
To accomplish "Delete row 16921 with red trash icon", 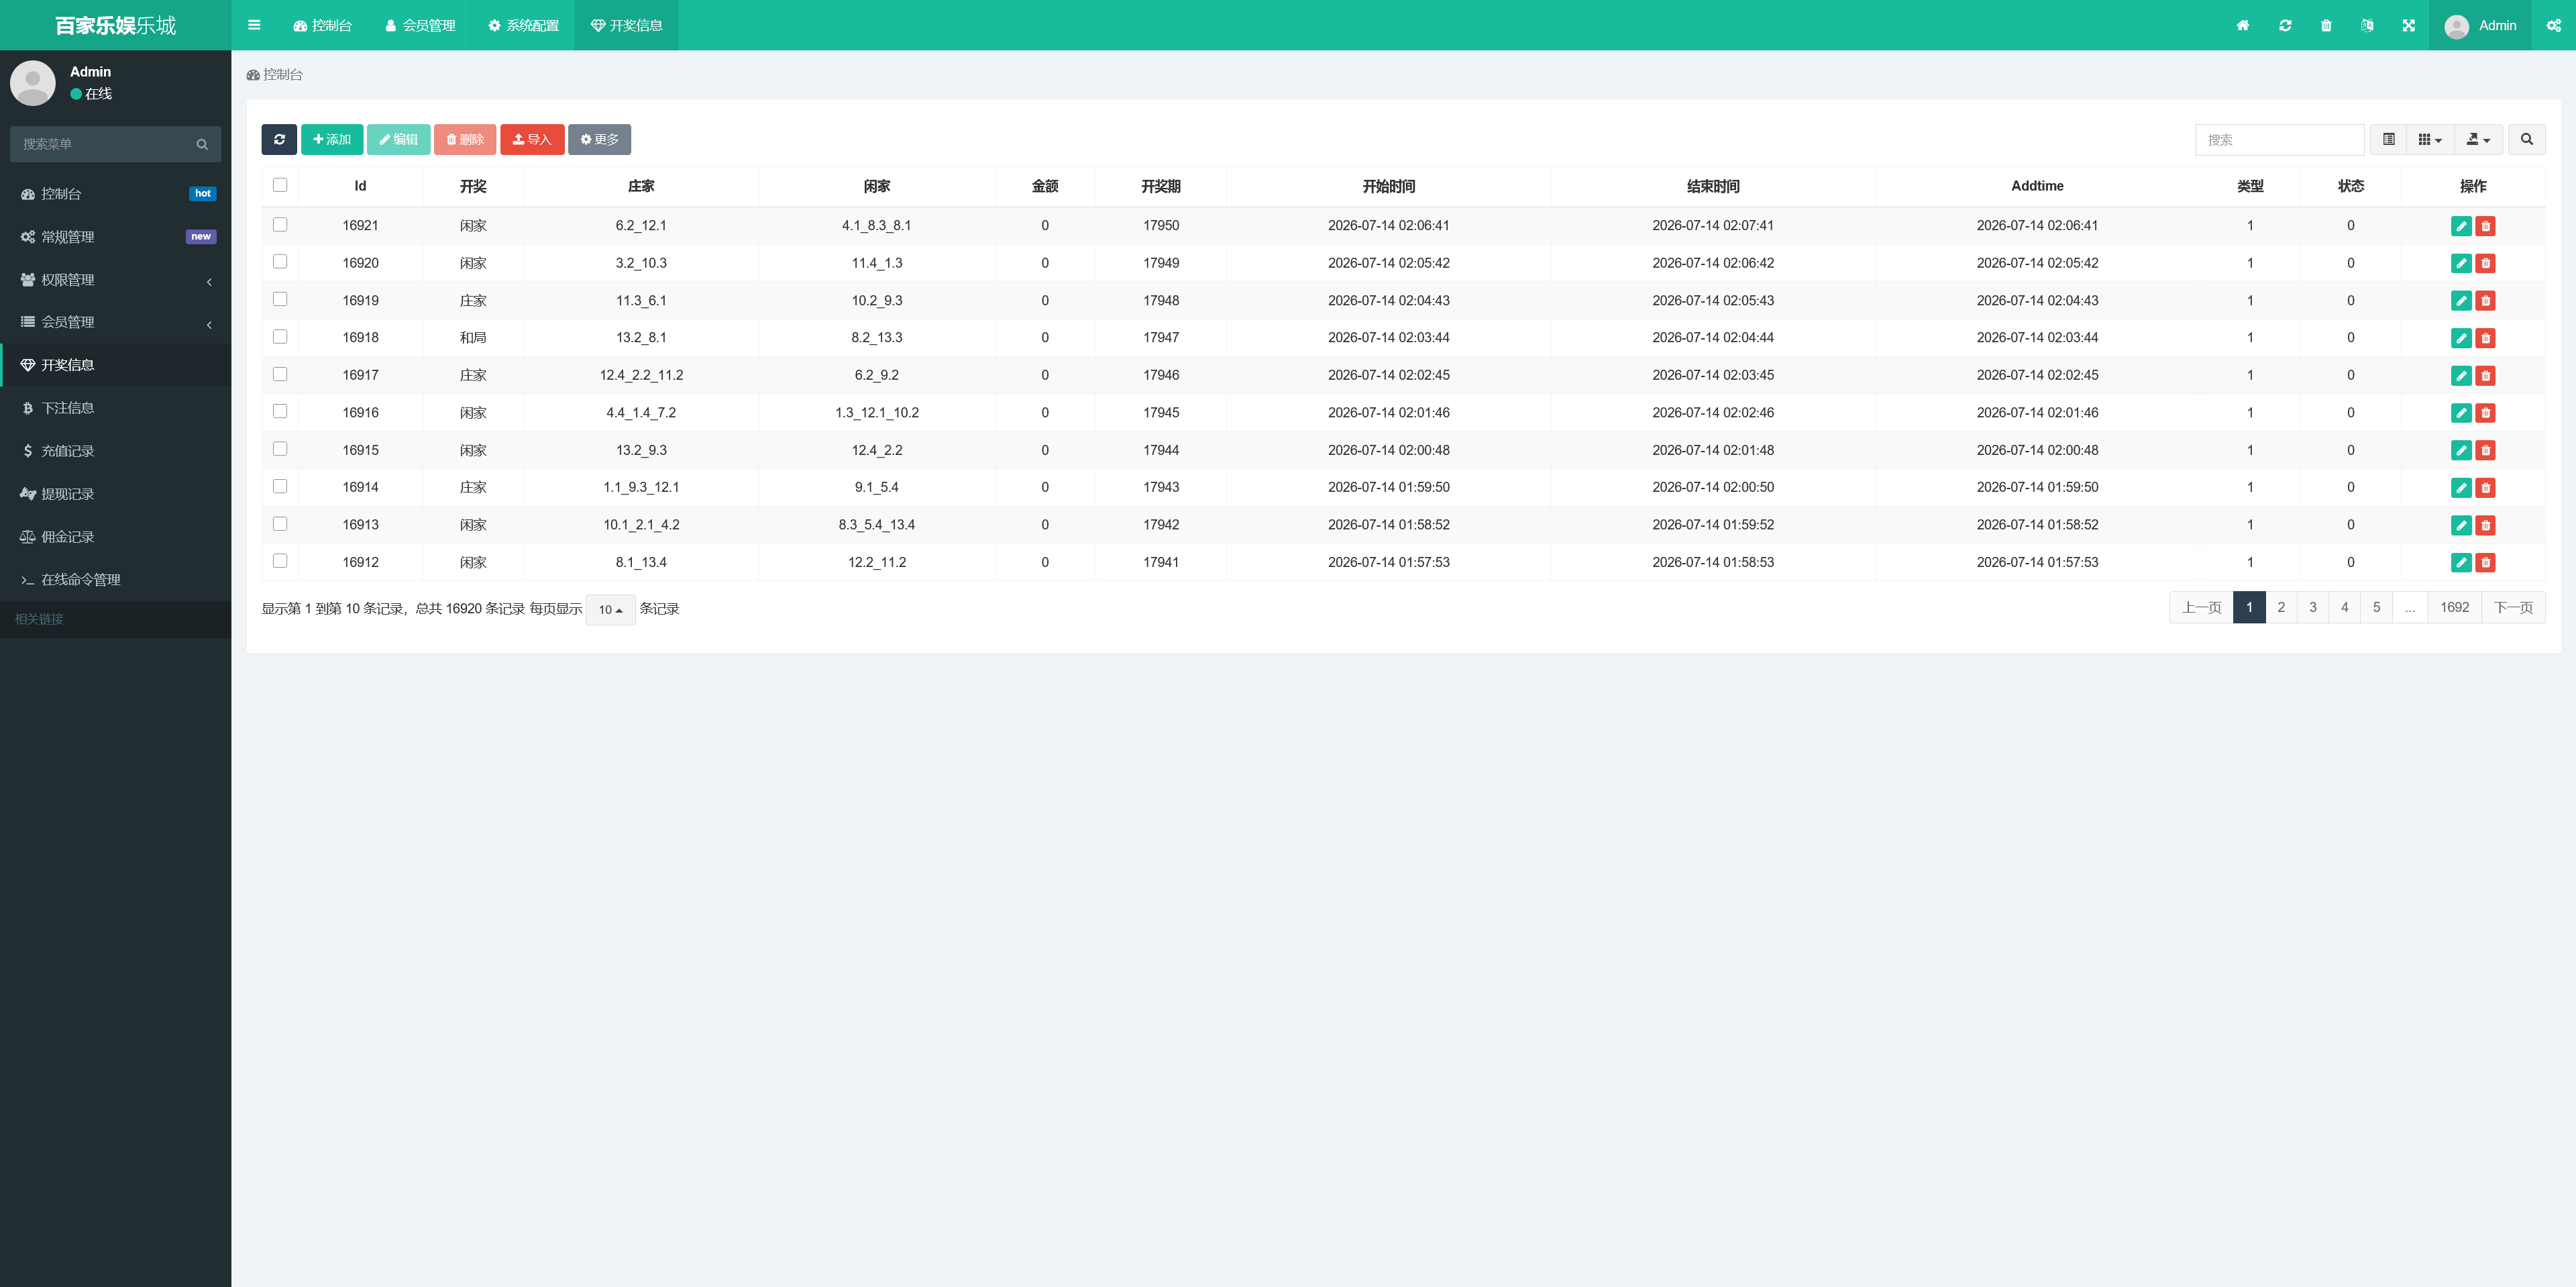I will [x=2485, y=226].
